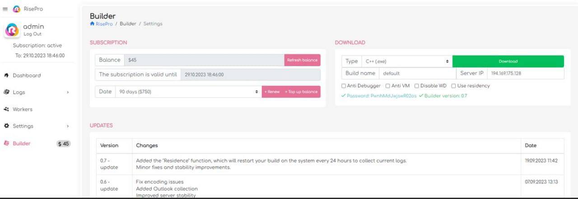Click the Dashboard icon in the sidebar
The image size is (578, 199).
point(6,75)
